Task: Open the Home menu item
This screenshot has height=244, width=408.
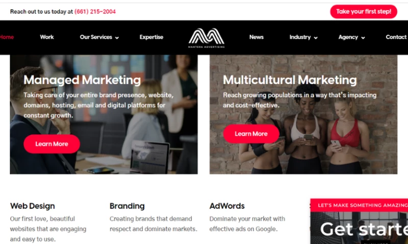Action: coord(7,37)
